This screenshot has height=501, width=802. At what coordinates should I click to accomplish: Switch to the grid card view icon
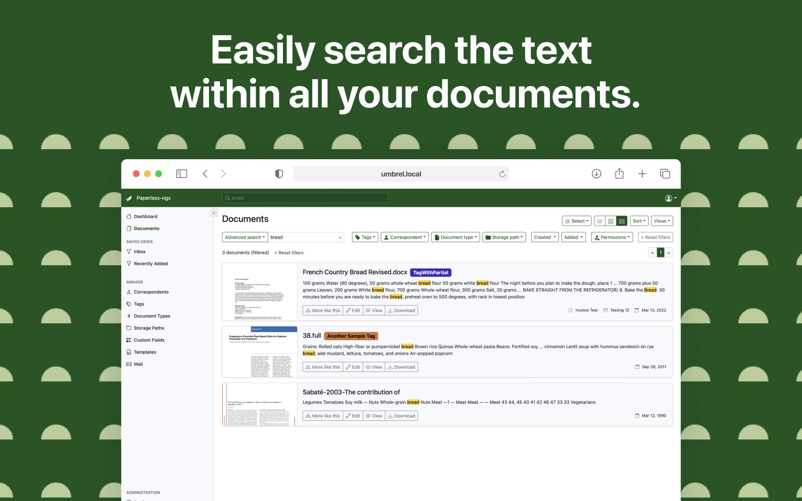[x=611, y=220]
